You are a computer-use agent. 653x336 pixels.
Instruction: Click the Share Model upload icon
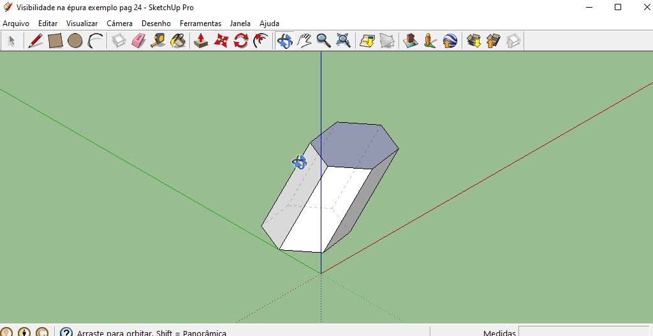pos(493,41)
